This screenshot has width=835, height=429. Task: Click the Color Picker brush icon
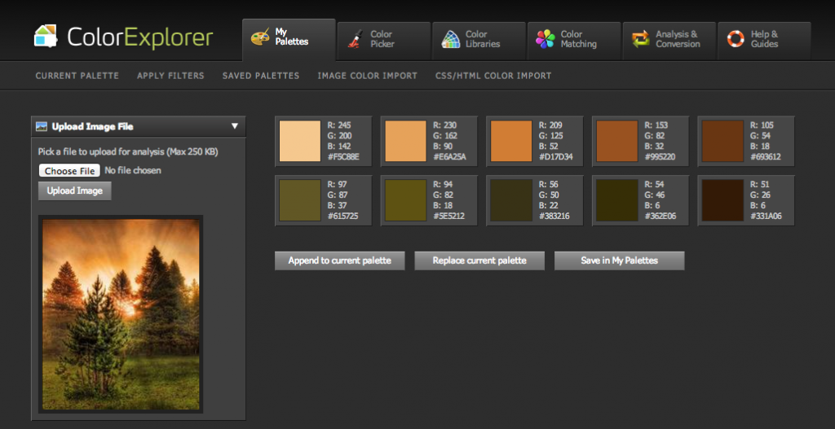[x=355, y=39]
